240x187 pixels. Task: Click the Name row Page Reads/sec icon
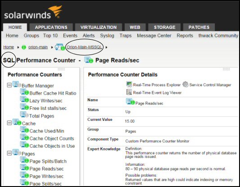pyautogui.click(x=130, y=102)
